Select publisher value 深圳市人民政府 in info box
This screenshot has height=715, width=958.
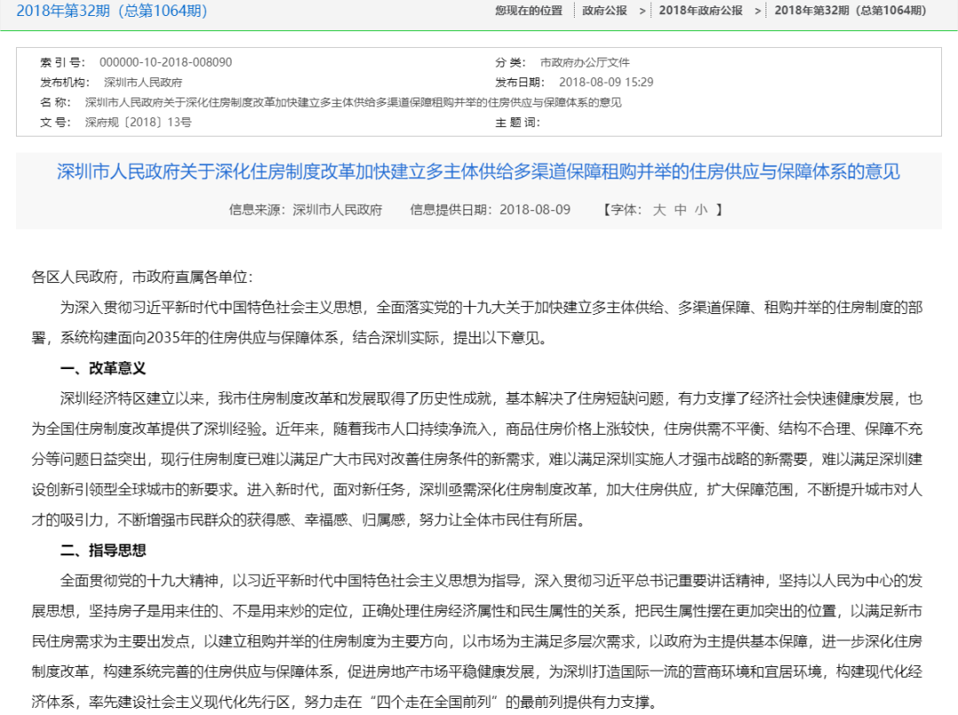[x=143, y=82]
